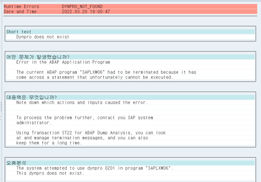Click the line ending "unfortunately cannot be executed."
This screenshot has width=261, height=182.
95,77
